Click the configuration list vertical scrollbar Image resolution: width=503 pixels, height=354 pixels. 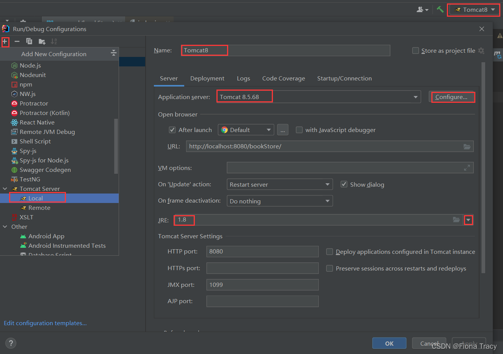[x=116, y=146]
